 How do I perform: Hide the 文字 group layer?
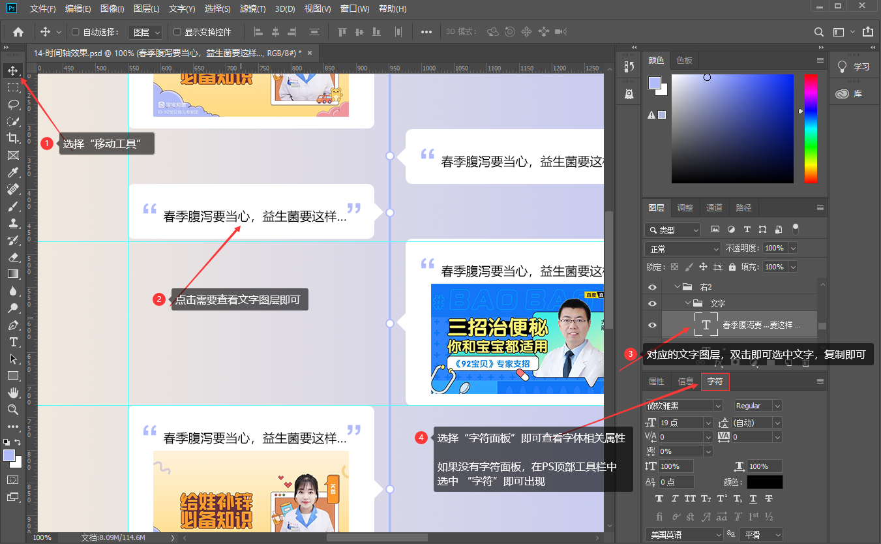point(652,303)
